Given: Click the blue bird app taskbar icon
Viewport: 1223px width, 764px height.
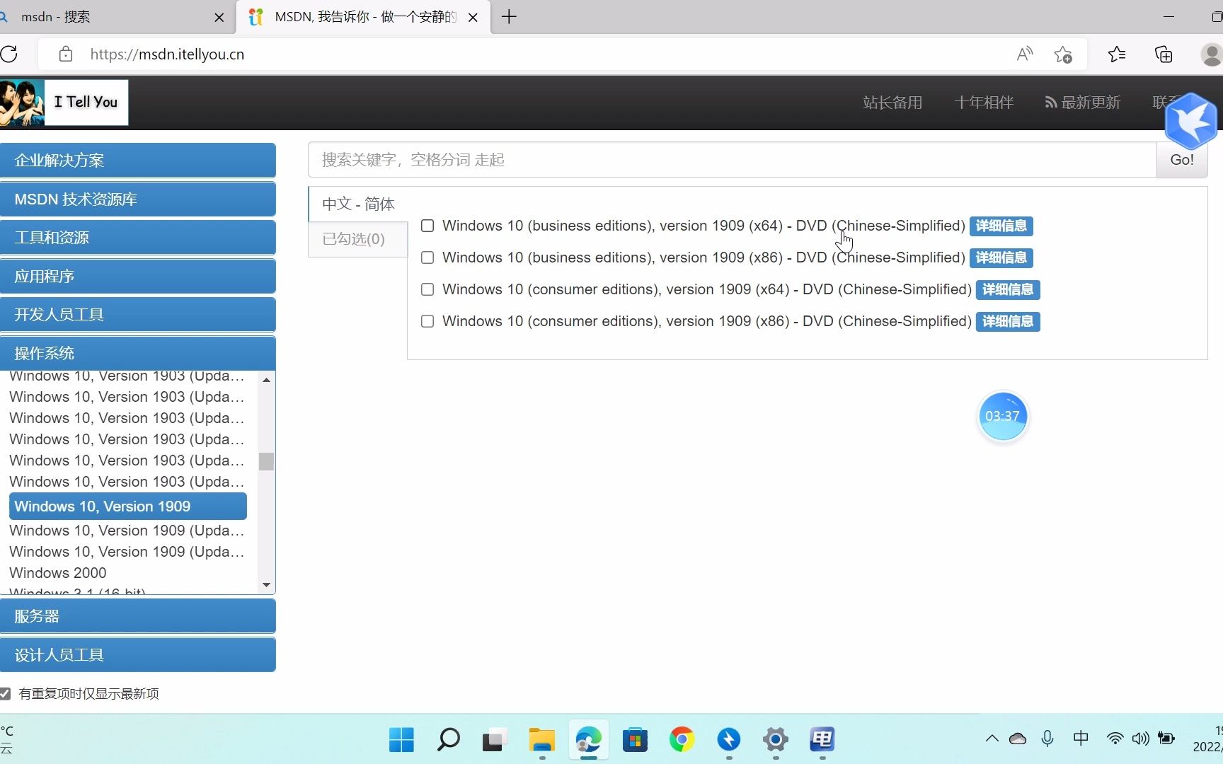Looking at the screenshot, I should click(x=728, y=740).
